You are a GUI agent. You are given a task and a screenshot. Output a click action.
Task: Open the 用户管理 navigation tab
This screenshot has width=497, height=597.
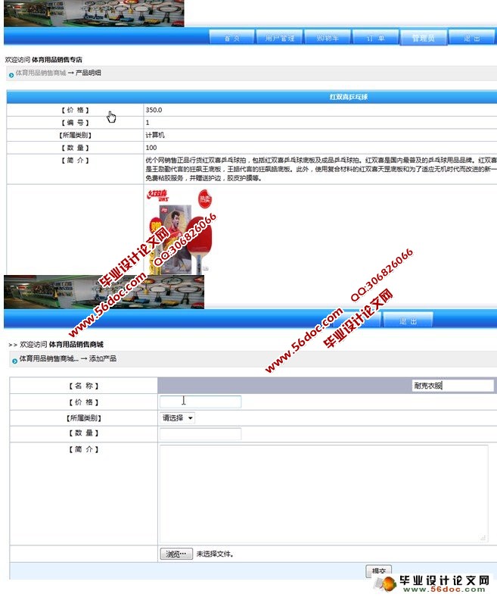279,38
